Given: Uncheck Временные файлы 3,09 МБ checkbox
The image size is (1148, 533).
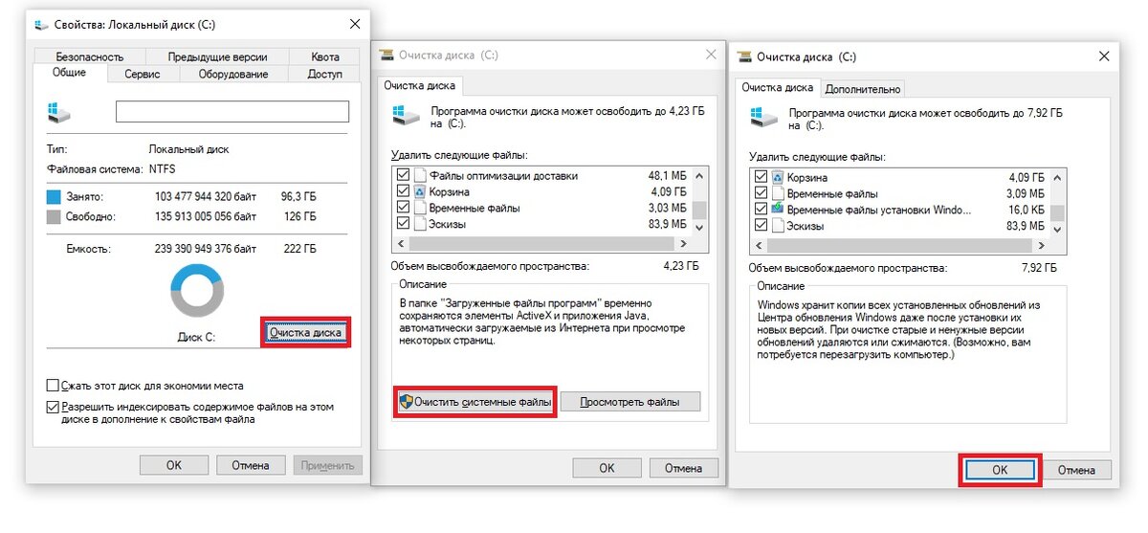Looking at the screenshot, I should (x=761, y=193).
